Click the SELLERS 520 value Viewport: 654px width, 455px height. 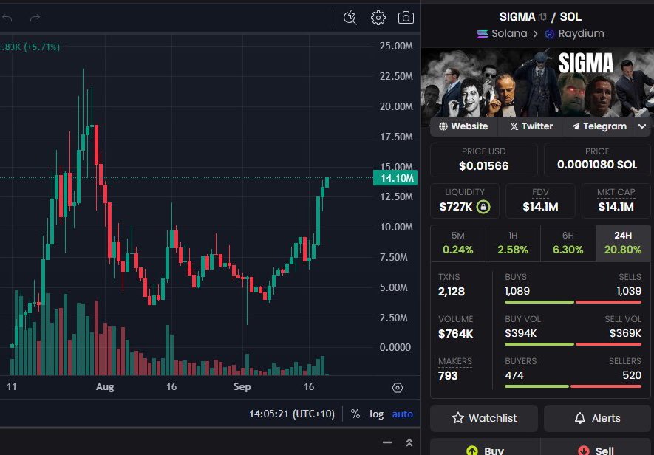(x=632, y=375)
